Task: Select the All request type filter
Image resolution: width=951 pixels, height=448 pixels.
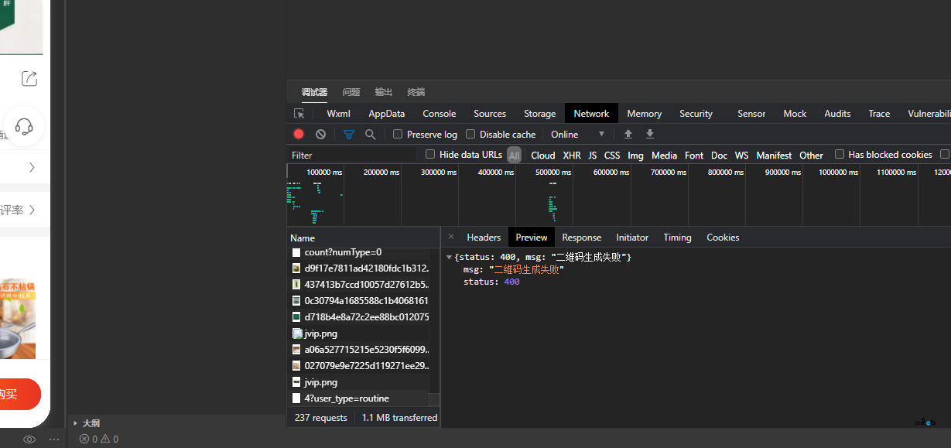Action: point(515,156)
